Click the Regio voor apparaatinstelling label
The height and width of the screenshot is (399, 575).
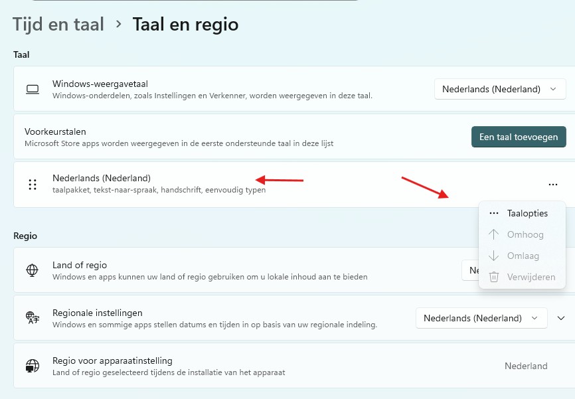pos(112,361)
